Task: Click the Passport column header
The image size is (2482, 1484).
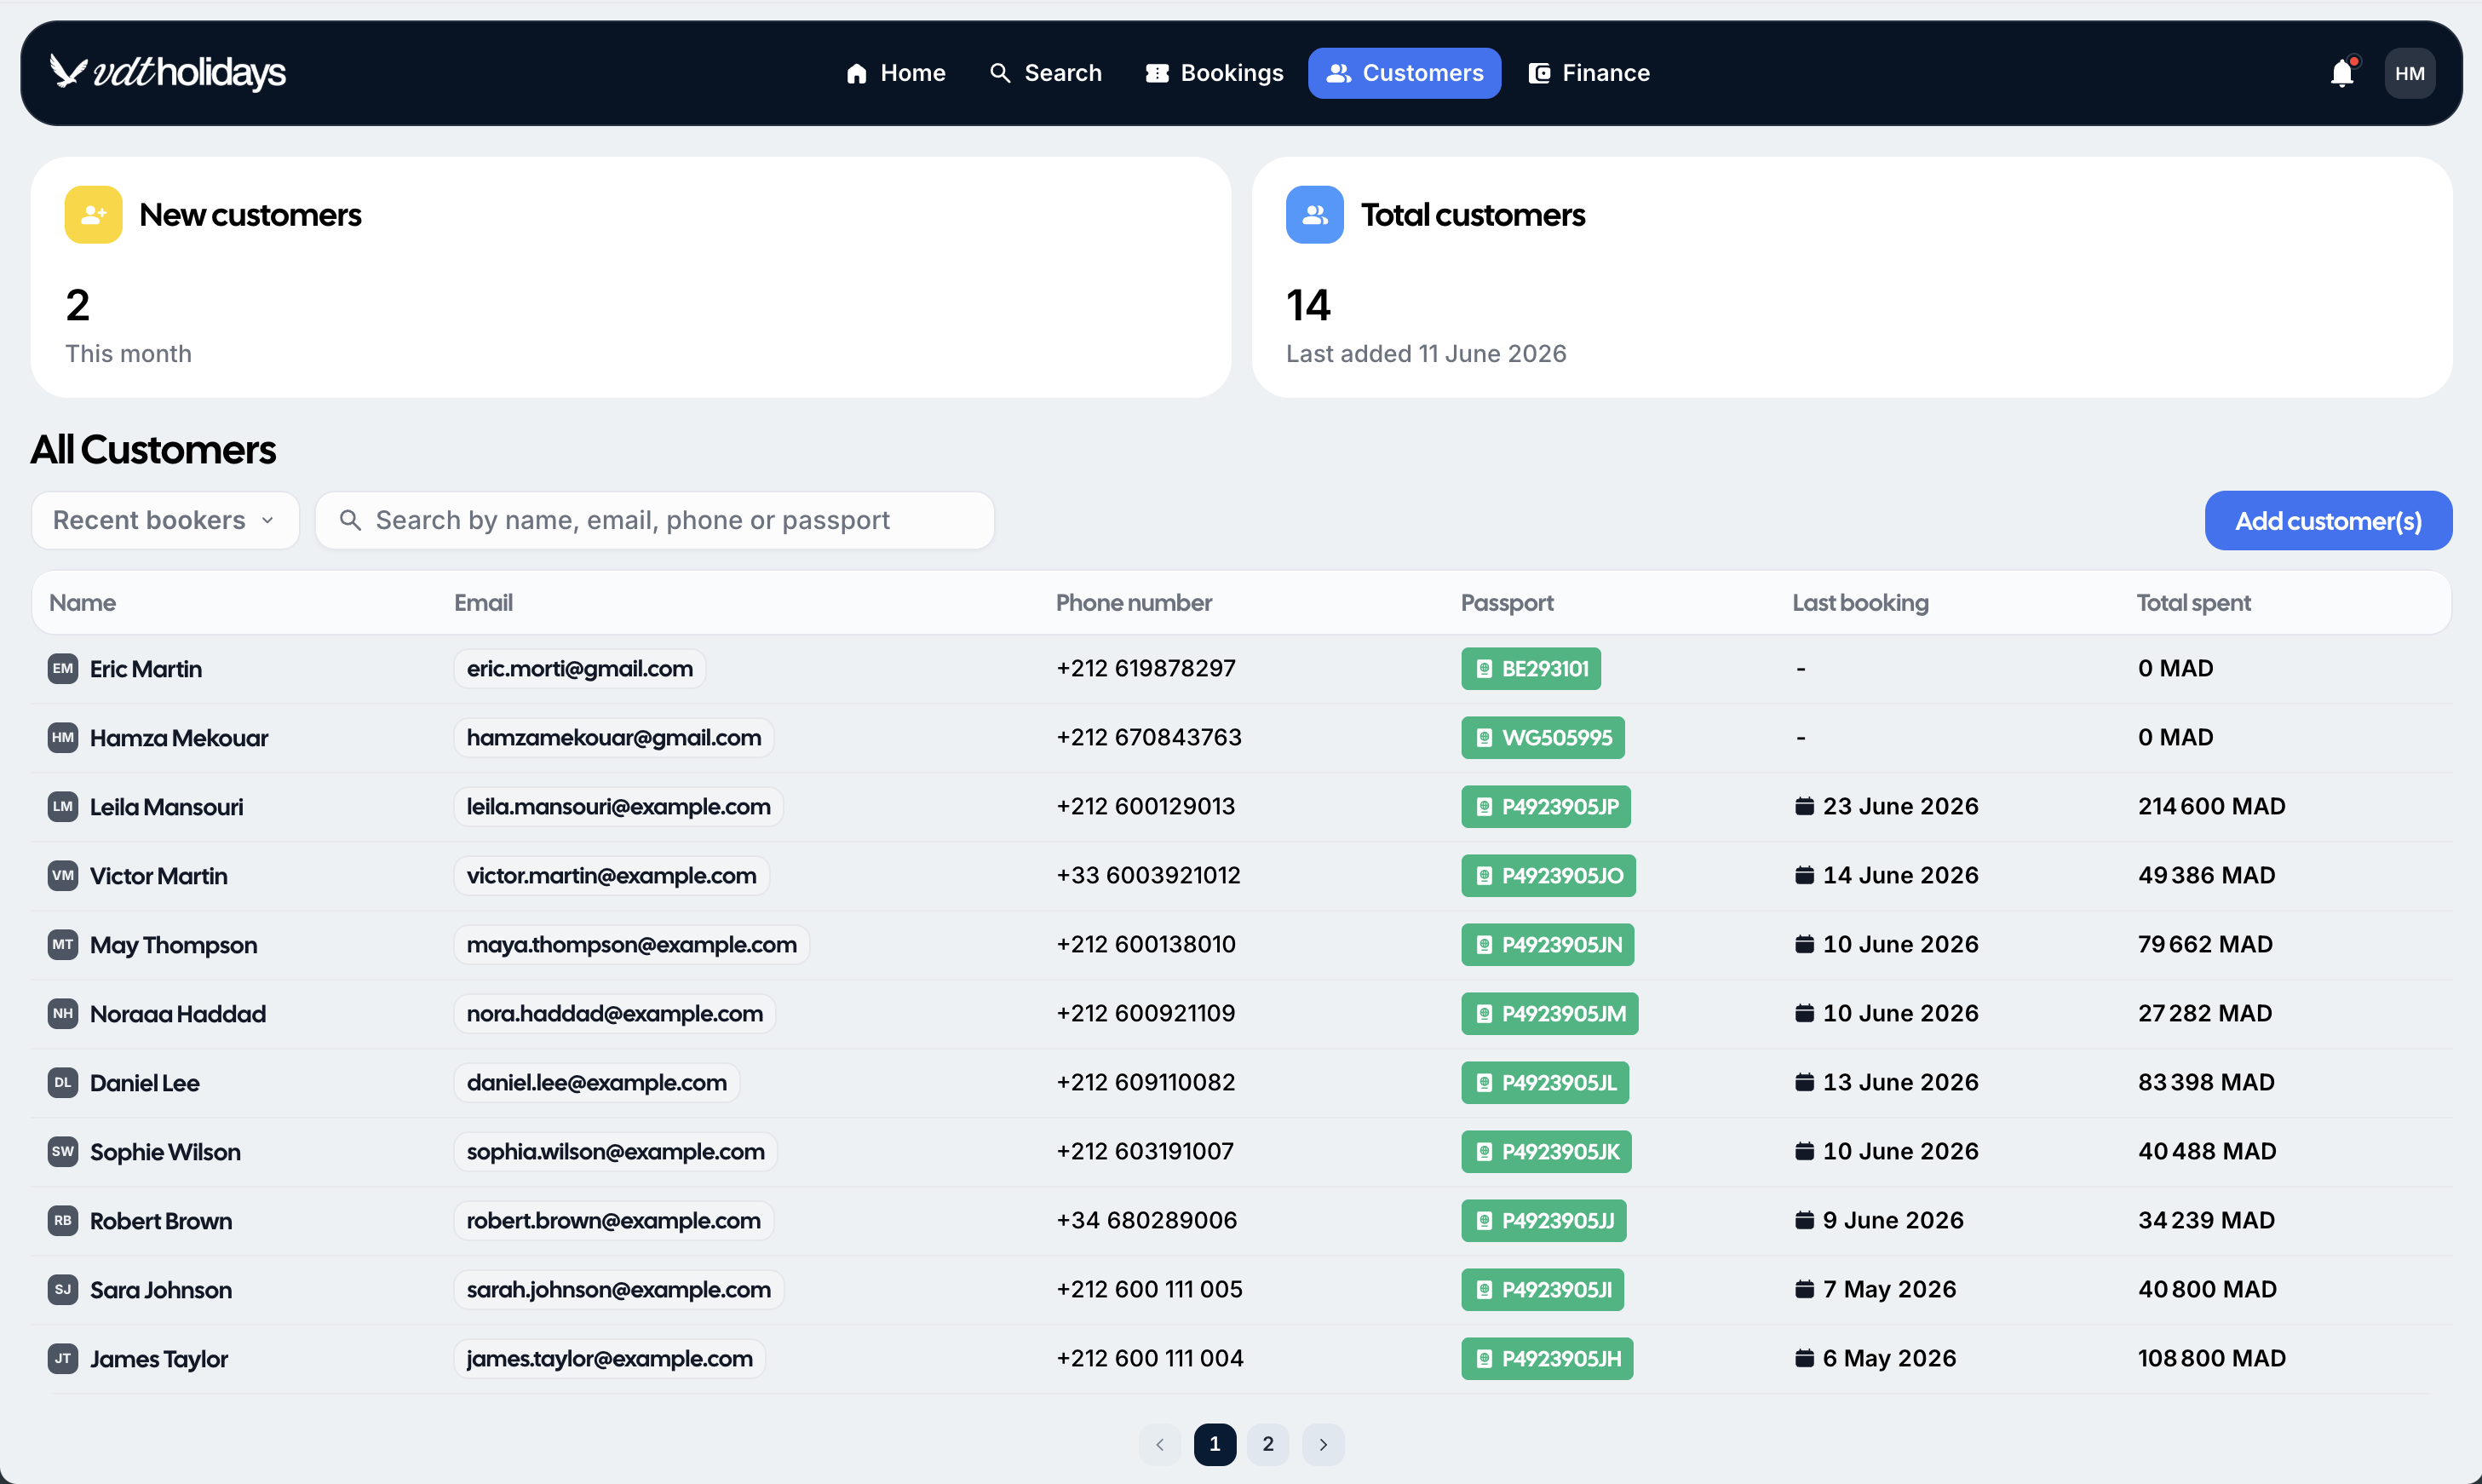Action: pyautogui.click(x=1507, y=602)
